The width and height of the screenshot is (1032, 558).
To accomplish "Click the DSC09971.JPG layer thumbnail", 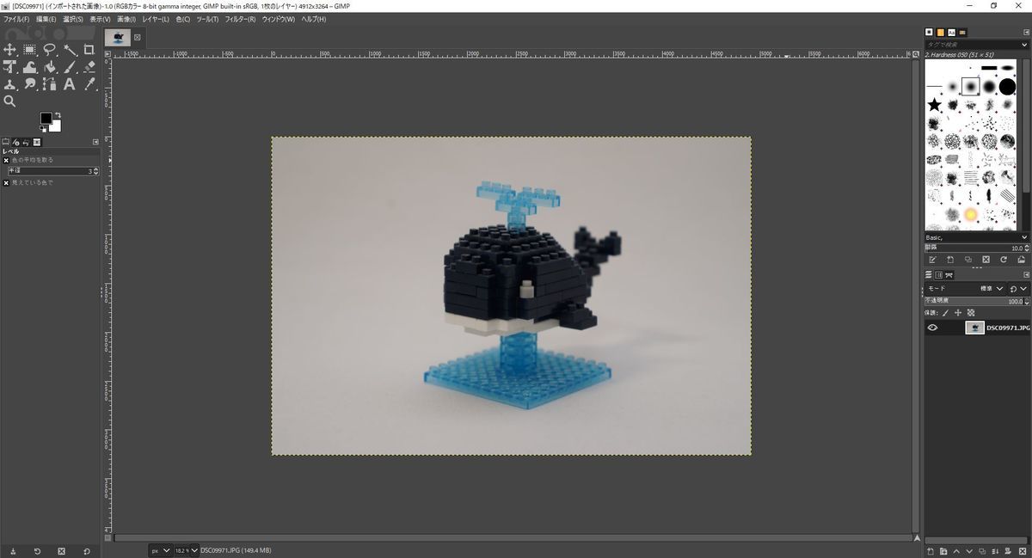I will tap(974, 328).
